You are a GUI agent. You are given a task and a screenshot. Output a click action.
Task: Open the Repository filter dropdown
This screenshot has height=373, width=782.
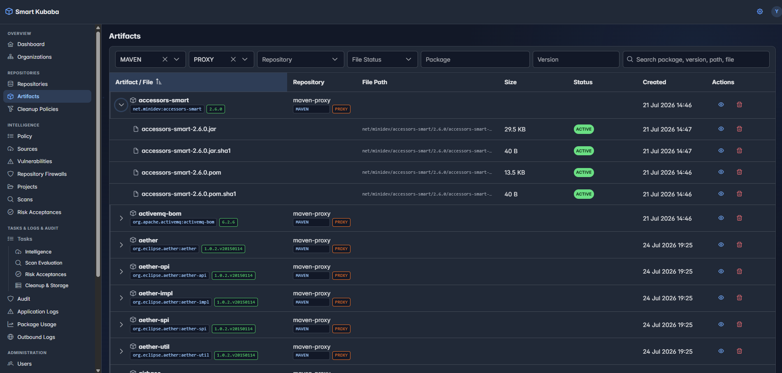click(x=300, y=59)
